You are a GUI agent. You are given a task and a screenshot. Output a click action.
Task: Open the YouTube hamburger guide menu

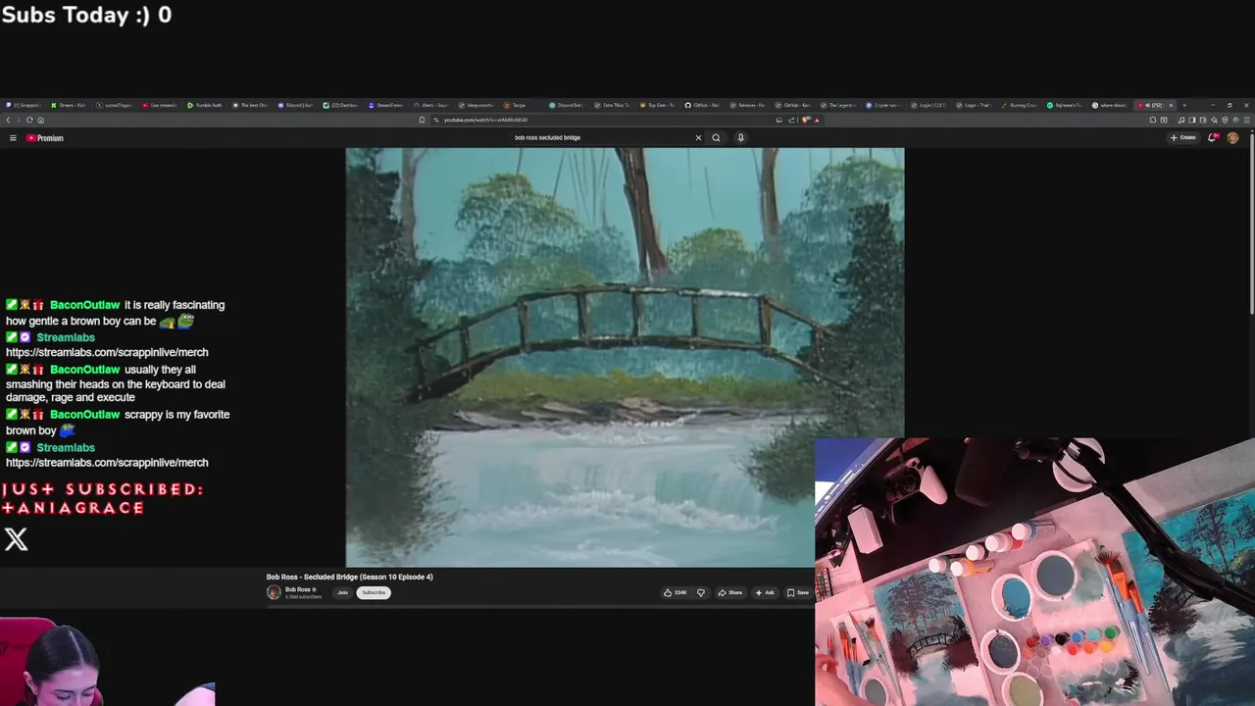pos(13,138)
